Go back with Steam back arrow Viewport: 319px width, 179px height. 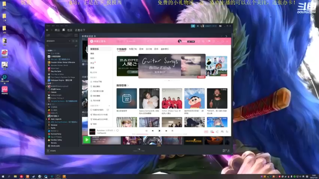[x=47, y=30]
